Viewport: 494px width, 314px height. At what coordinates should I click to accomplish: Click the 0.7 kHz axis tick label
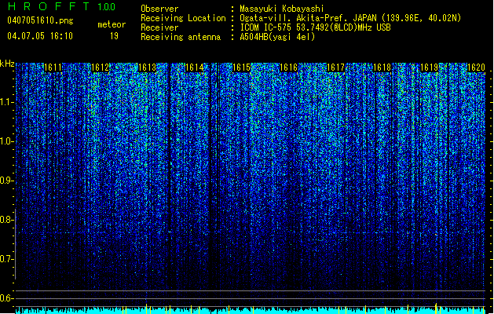(7, 259)
